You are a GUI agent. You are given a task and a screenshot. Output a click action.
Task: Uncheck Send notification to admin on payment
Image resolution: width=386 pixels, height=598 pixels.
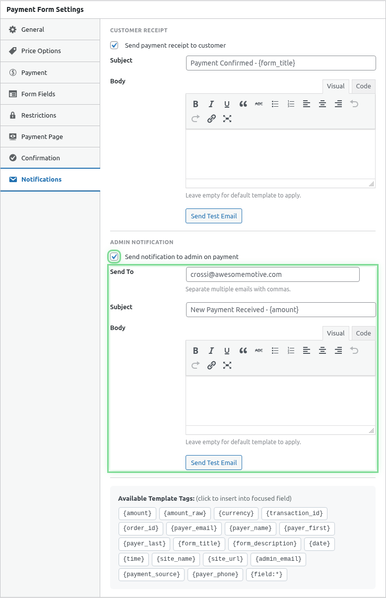tap(115, 257)
